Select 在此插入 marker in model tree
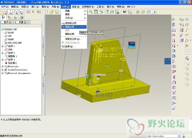This screenshot has width=192, height=138. 12,63
